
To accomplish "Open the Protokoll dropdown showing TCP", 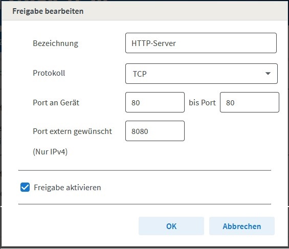I will click(201, 74).
